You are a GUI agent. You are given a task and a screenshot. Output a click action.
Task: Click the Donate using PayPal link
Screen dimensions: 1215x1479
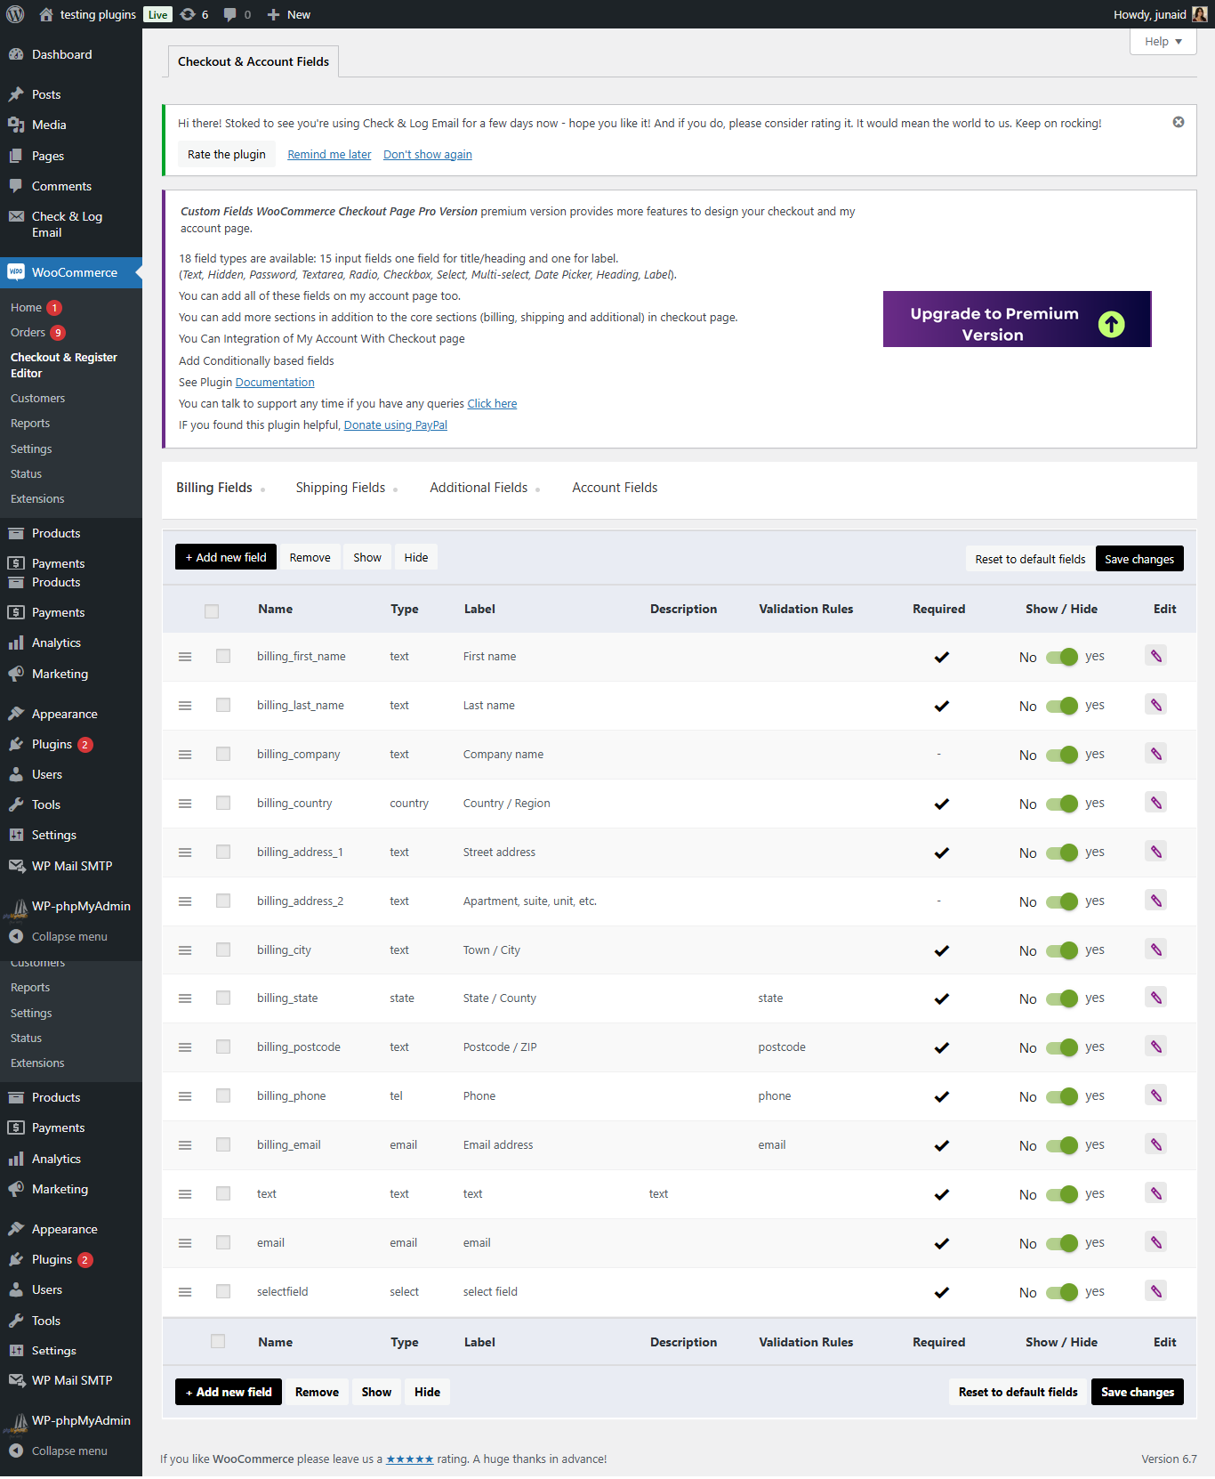click(396, 424)
